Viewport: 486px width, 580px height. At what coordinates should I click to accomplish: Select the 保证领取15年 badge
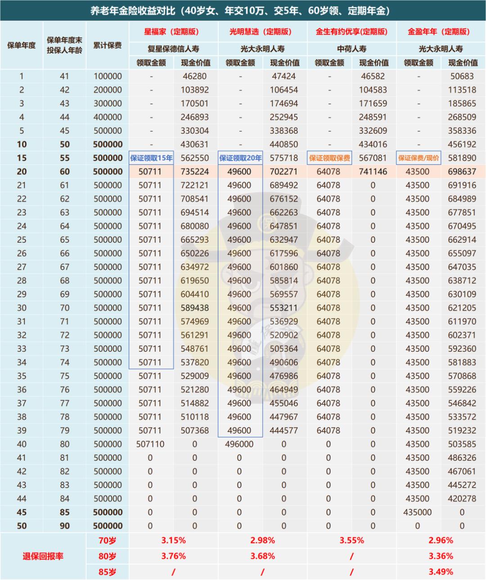(x=150, y=158)
